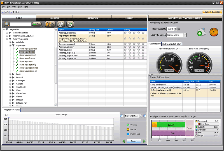Open the File menu
The width and height of the screenshot is (224, 151).
click(x=3, y=7)
